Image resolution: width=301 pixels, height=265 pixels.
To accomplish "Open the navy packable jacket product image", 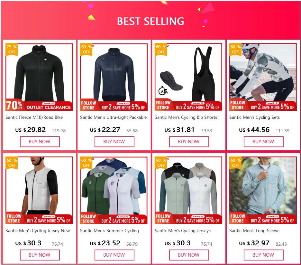I will click(114, 77).
